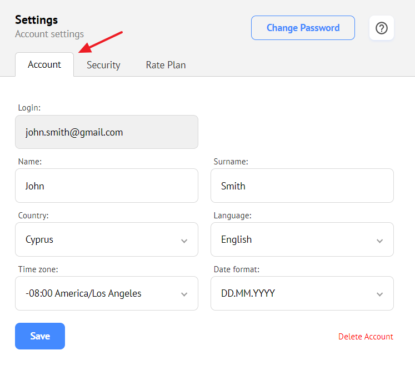Open the DD.MM.YYYY date format selector
The height and width of the screenshot is (365, 415).
[x=302, y=293]
